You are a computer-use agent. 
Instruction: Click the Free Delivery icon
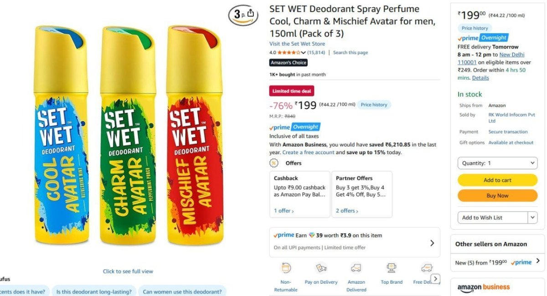(426, 268)
